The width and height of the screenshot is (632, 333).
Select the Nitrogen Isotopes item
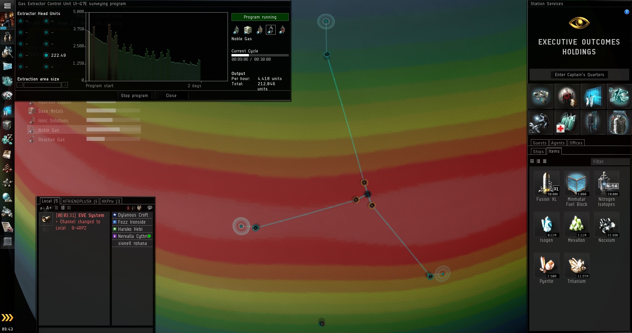(x=607, y=189)
